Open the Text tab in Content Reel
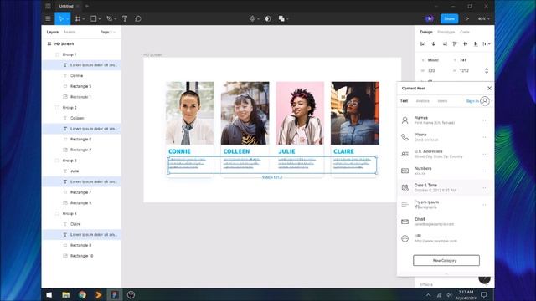 coord(404,101)
